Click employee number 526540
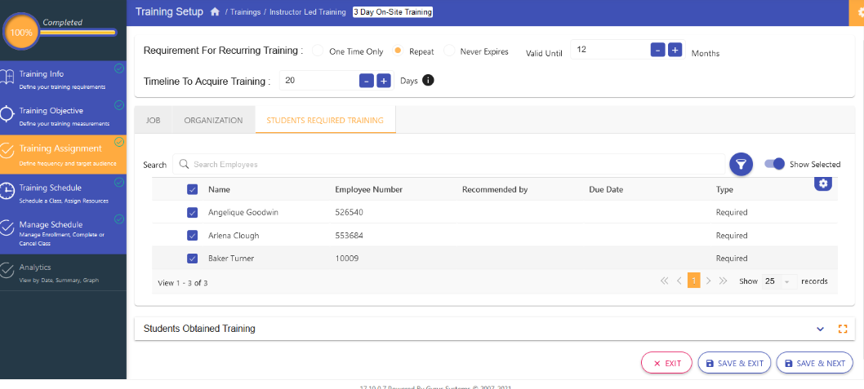The width and height of the screenshot is (864, 389). [349, 212]
